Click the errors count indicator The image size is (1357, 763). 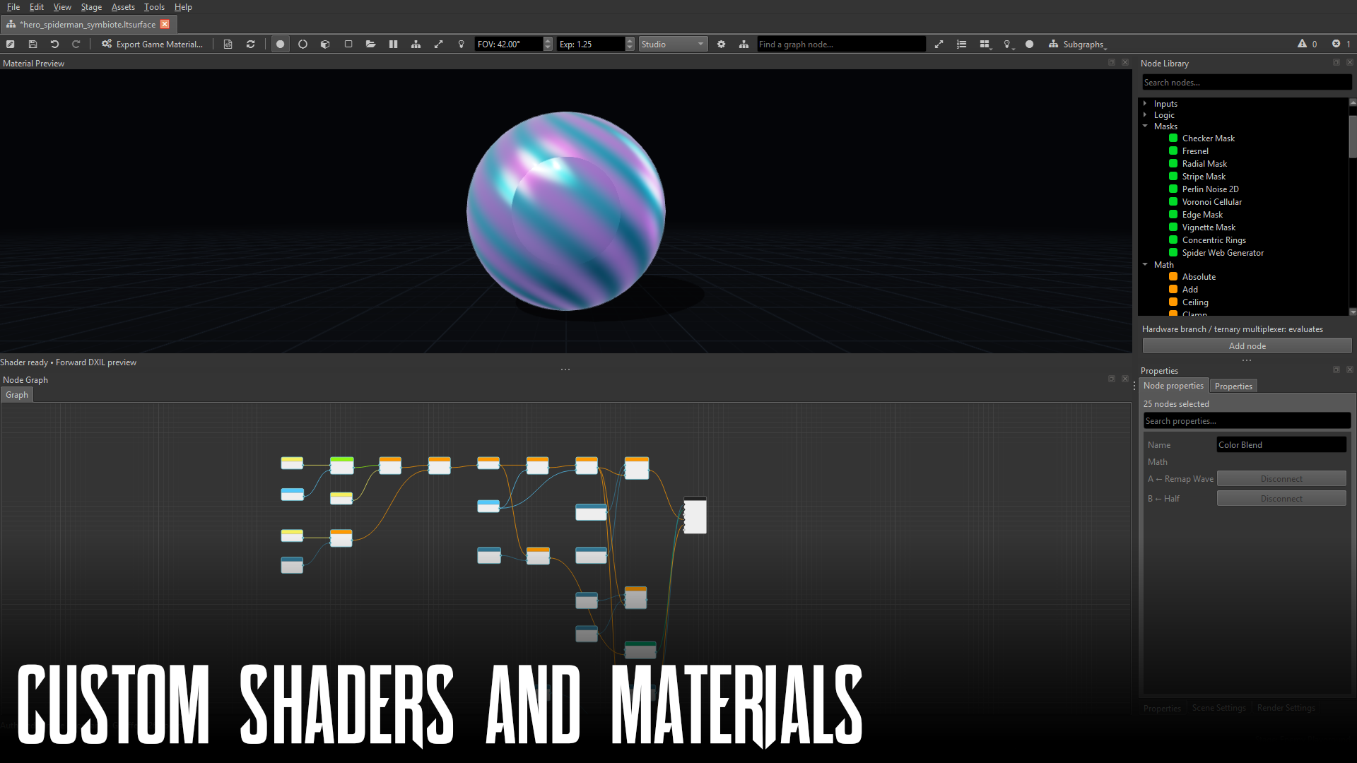1341,44
